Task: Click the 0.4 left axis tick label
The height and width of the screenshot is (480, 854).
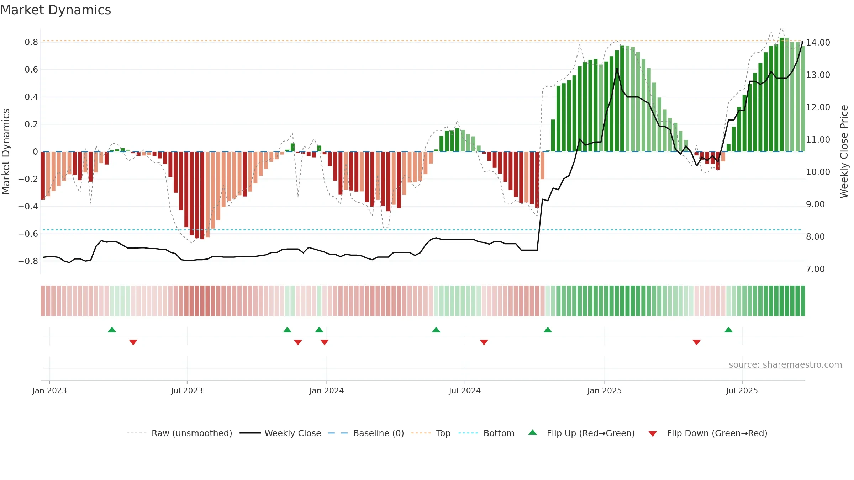Action: coord(31,97)
